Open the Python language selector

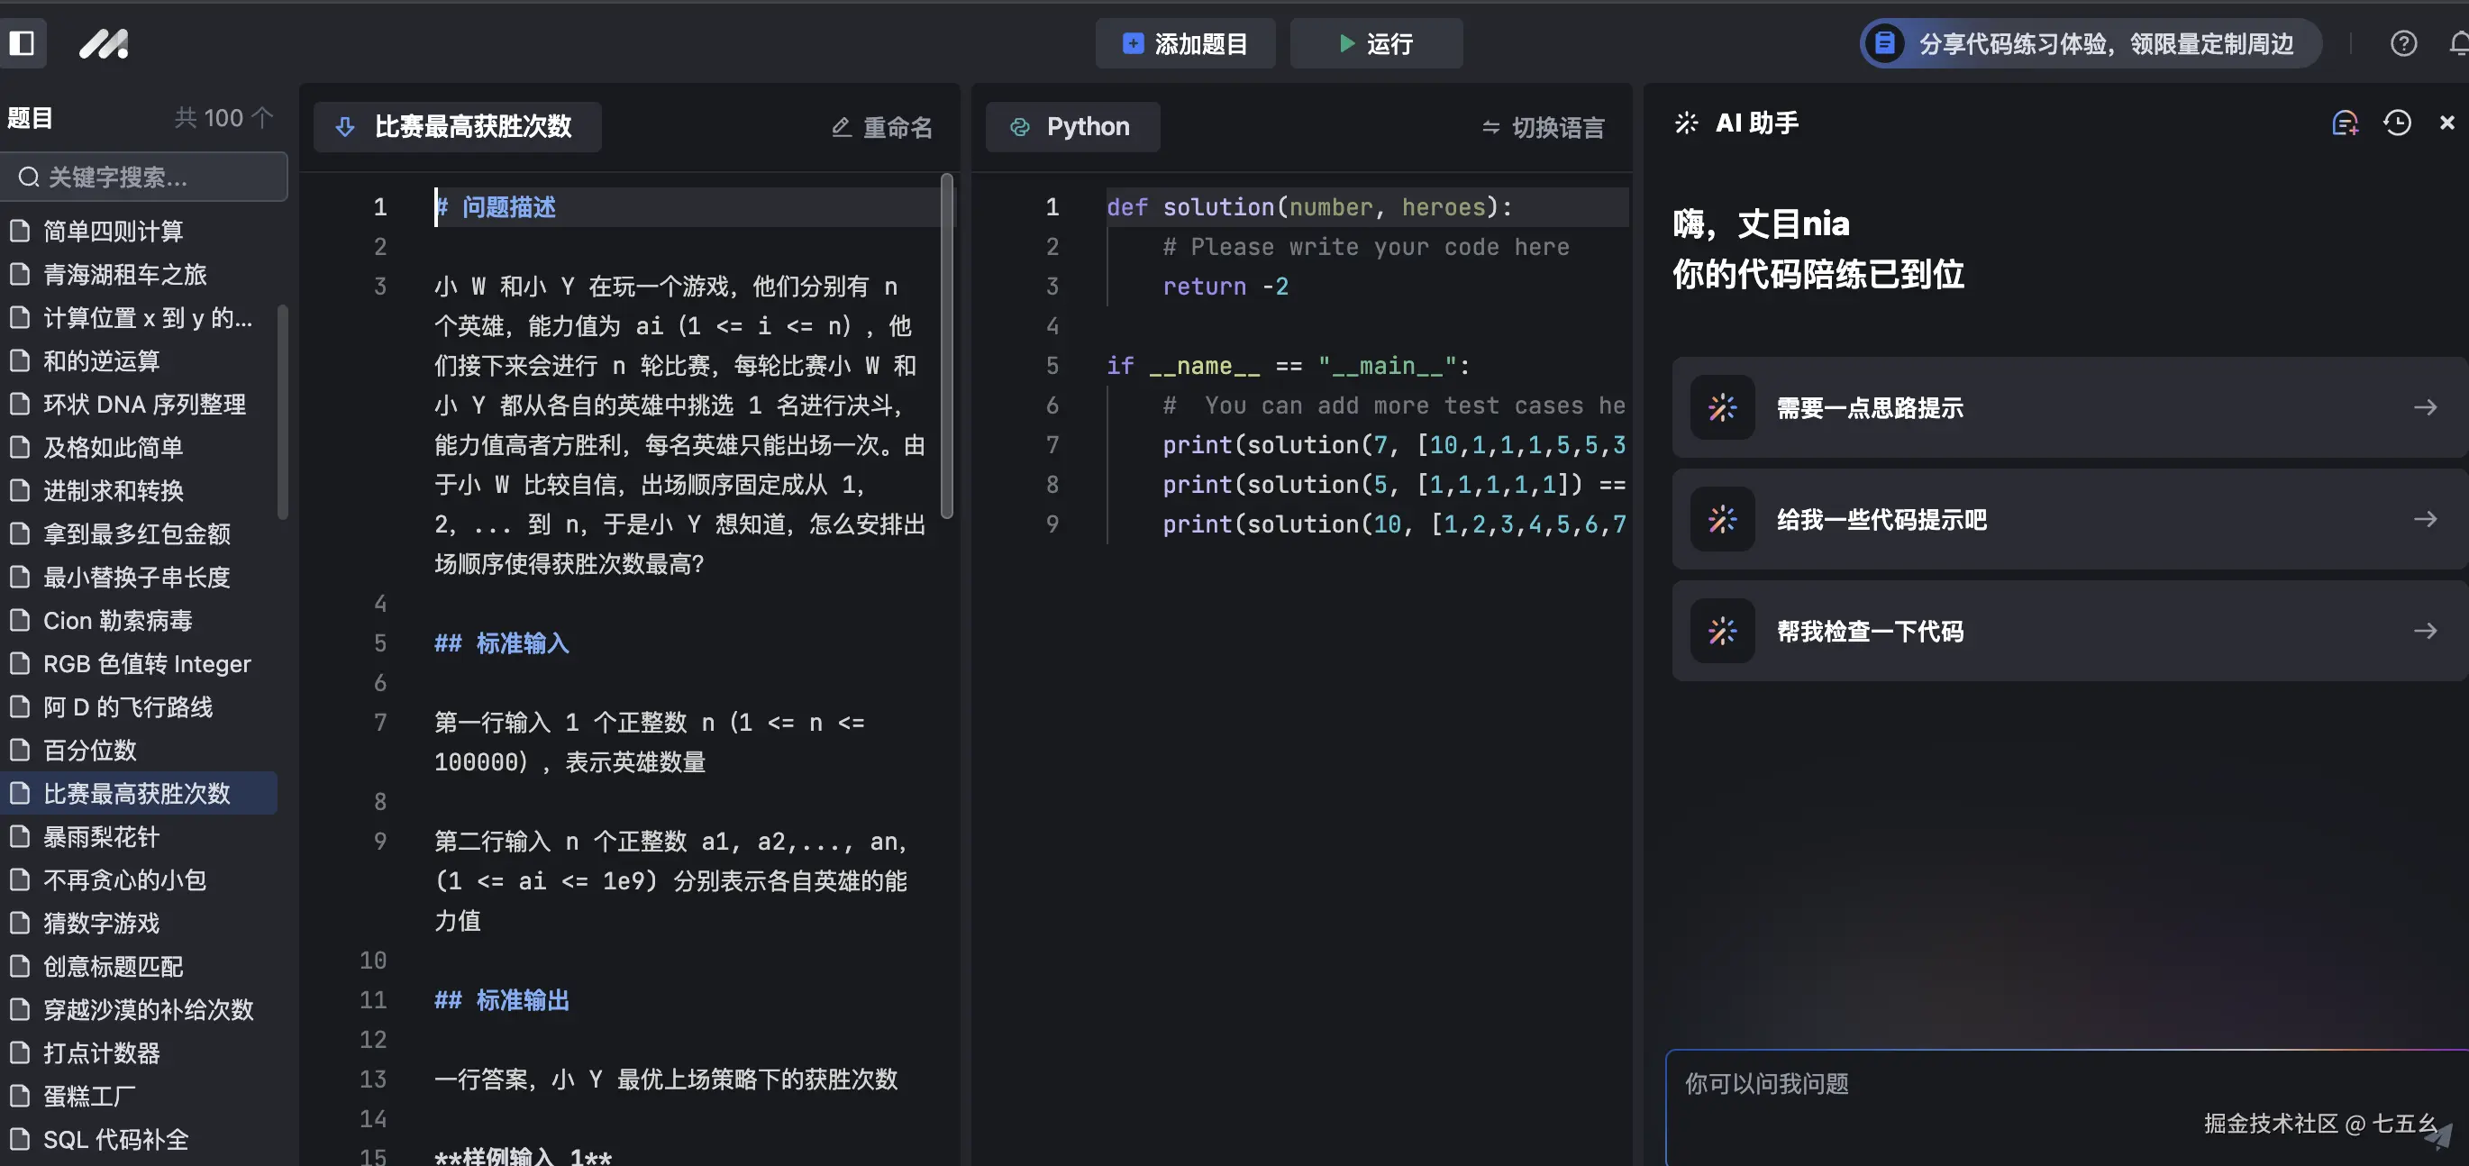[1071, 125]
